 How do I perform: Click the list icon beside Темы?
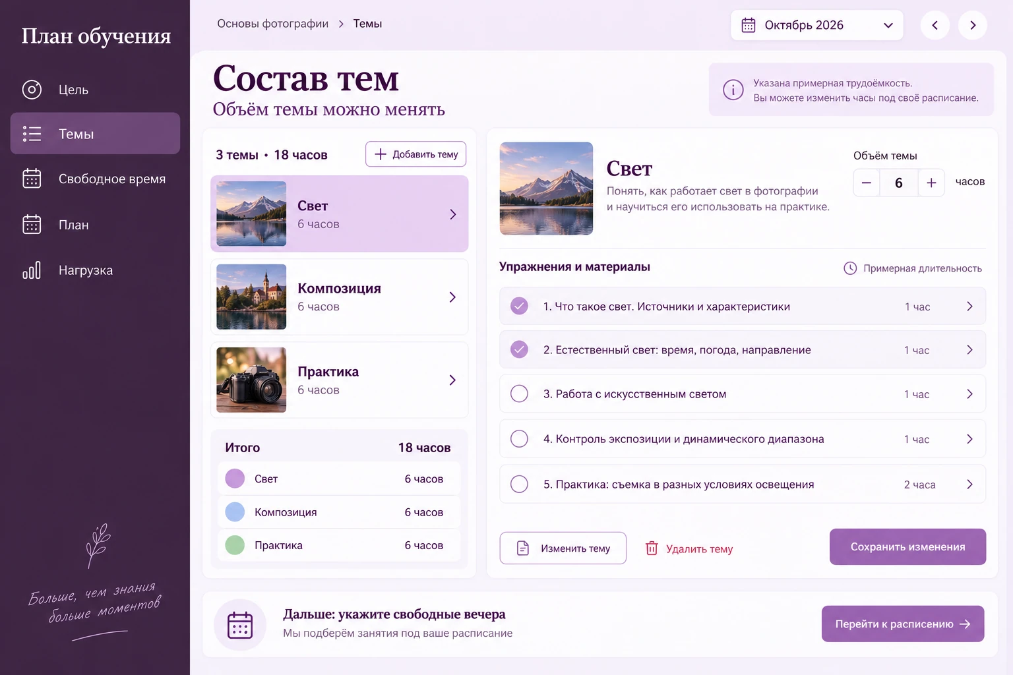click(x=32, y=134)
